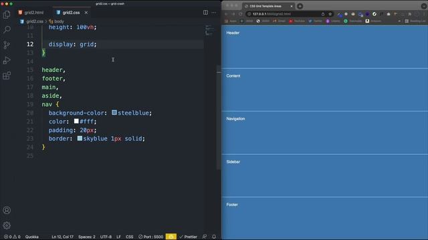Change end of line sequence LF

(119, 237)
